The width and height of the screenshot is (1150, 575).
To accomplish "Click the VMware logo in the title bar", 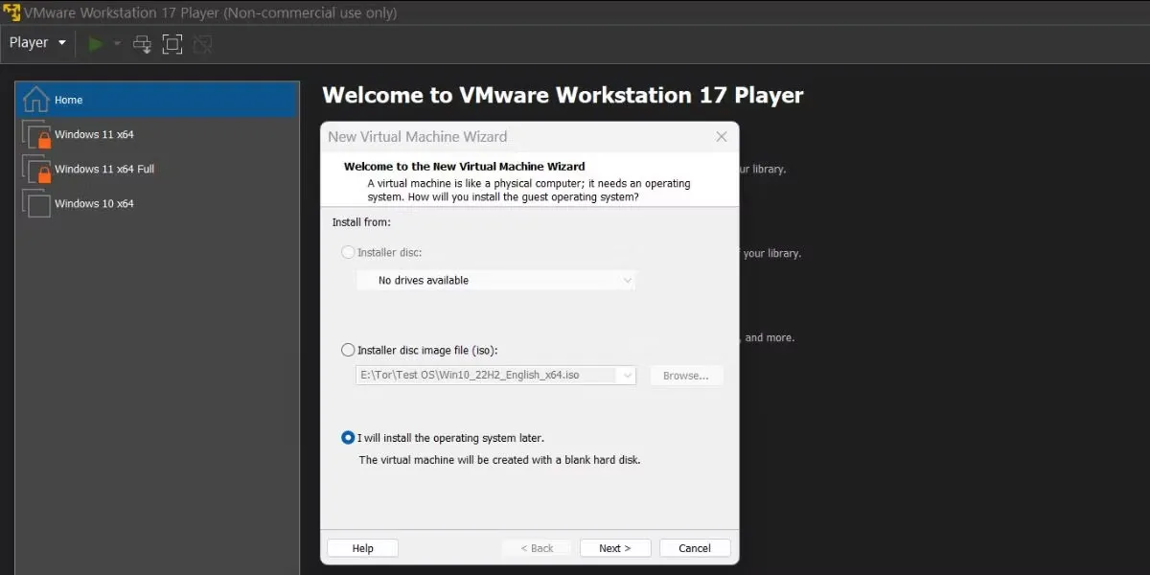I will 11,12.
